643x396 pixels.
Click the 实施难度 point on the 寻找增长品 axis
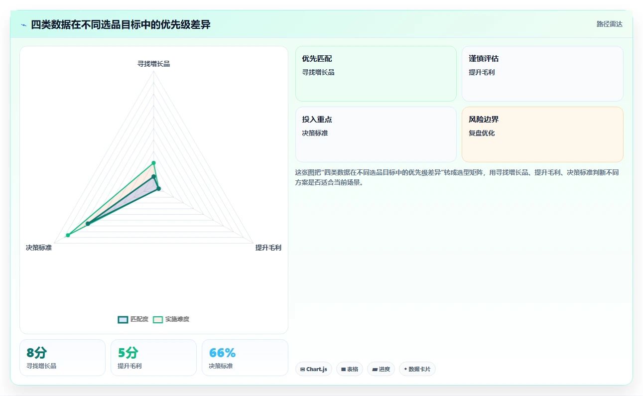(153, 163)
